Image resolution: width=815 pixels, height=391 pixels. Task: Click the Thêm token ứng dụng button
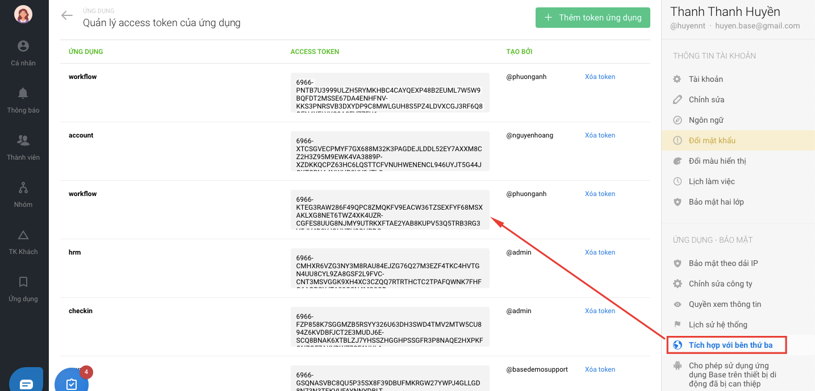pyautogui.click(x=593, y=18)
